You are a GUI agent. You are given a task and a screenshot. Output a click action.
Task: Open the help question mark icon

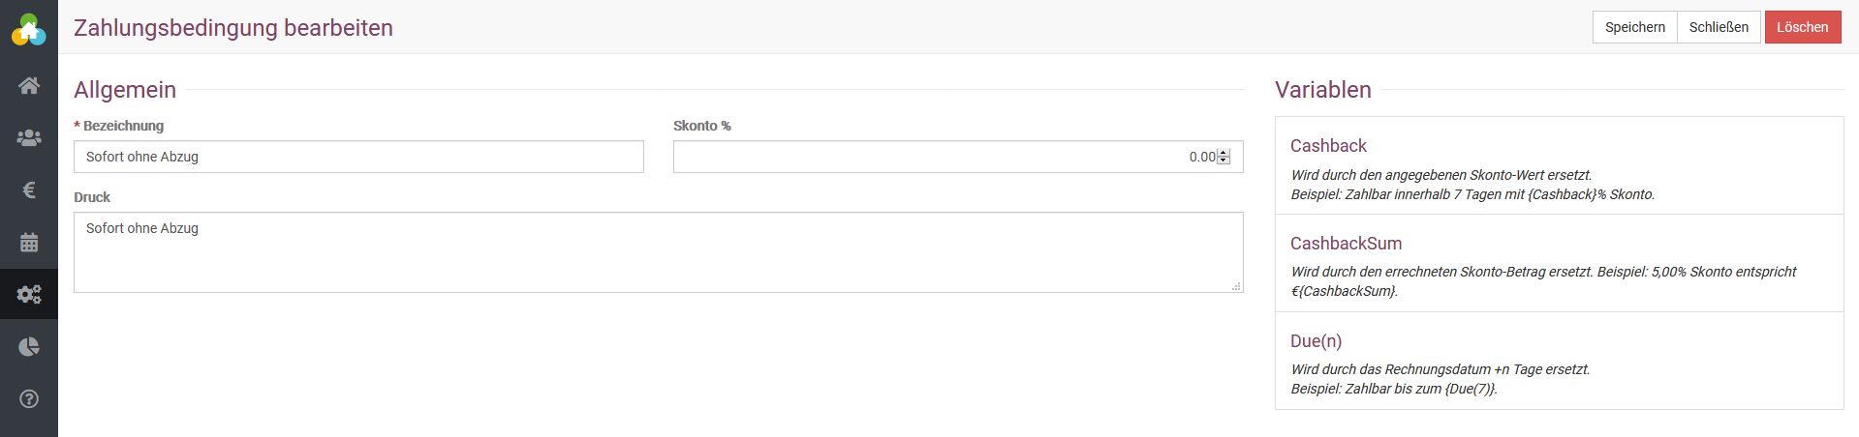click(29, 398)
